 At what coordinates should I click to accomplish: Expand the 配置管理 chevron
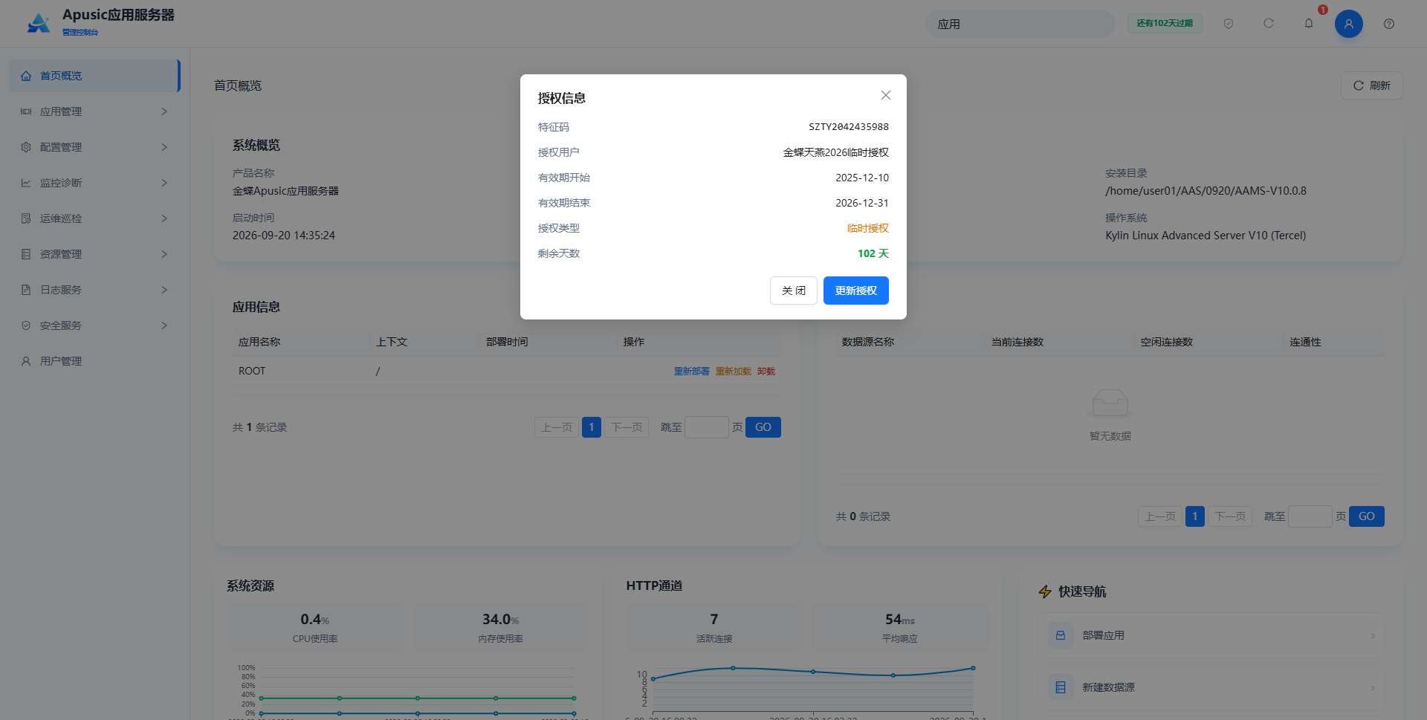164,147
